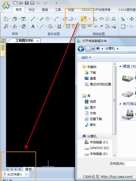Screen dimensions: 136x181
Task: Select the spline curve tool
Action: [84, 19]
